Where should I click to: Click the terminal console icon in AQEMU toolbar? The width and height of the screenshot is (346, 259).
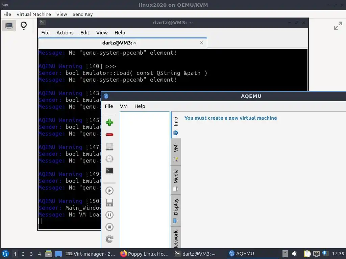(x=109, y=171)
